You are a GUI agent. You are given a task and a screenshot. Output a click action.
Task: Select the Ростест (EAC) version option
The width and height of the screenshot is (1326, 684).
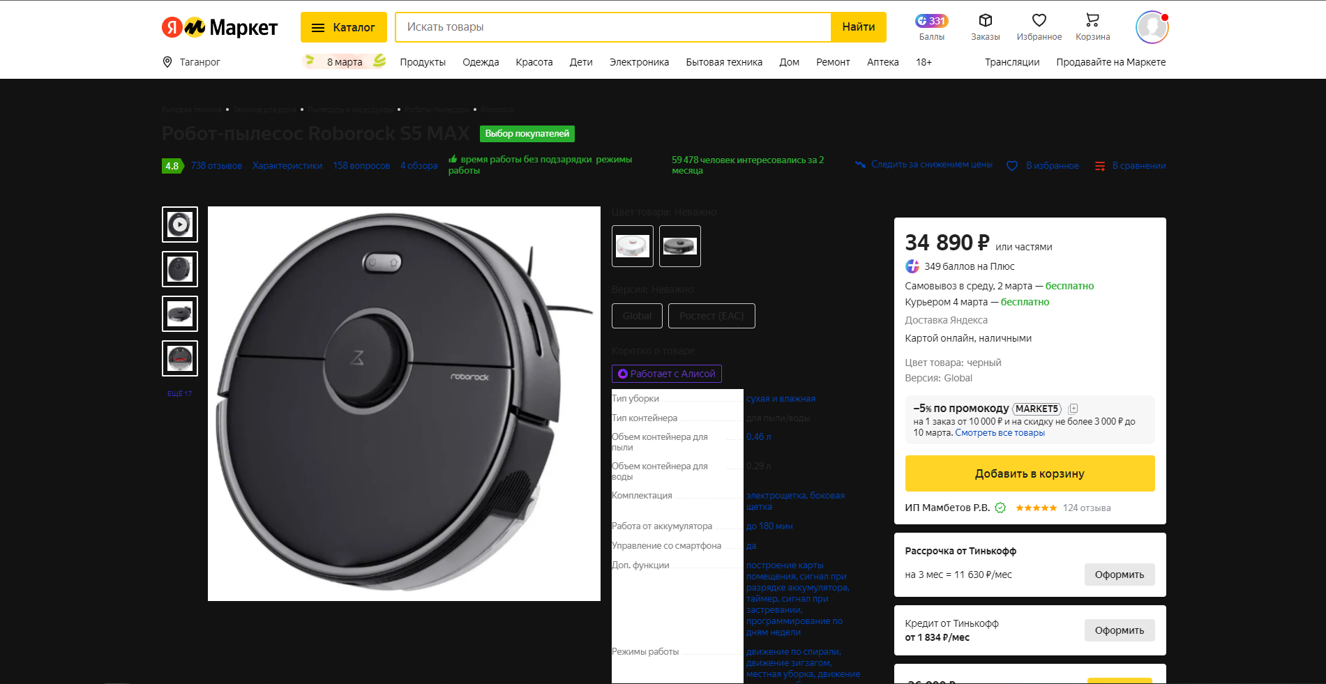711,316
